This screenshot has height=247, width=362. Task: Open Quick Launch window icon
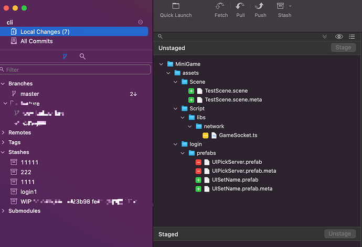click(x=176, y=6)
